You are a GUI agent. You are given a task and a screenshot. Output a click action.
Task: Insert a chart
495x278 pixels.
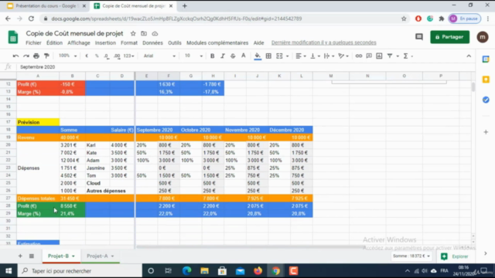point(379,56)
